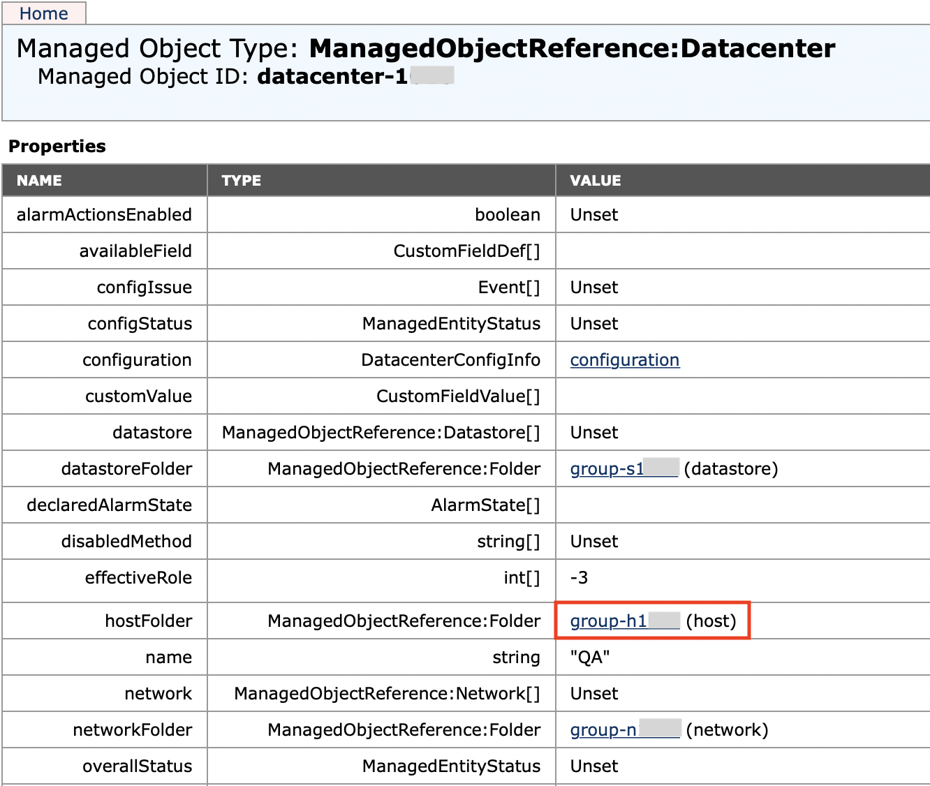Select the CustomFieldDef[] type cell
The image size is (930, 786).
[x=466, y=251]
